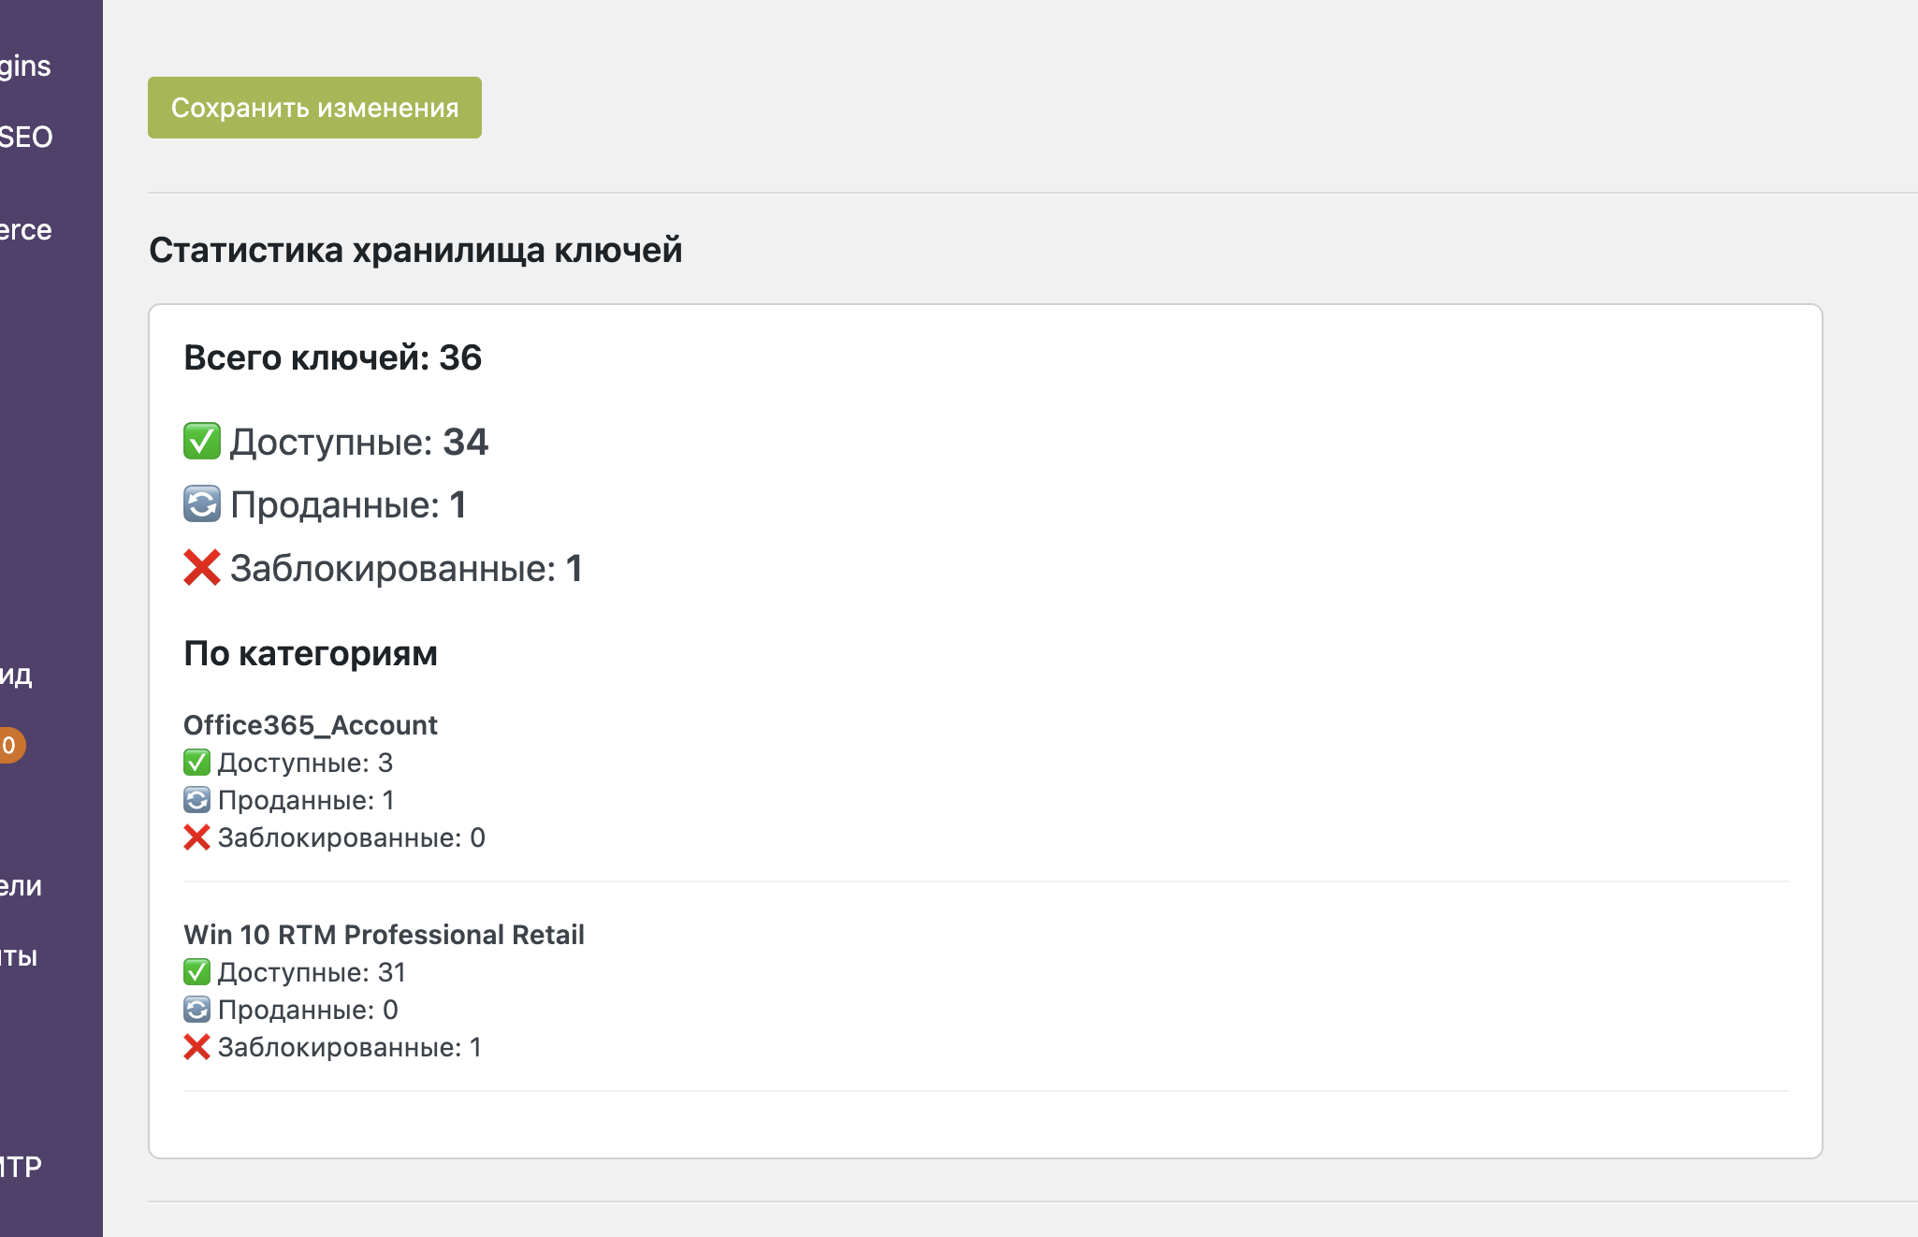1918x1237 pixels.
Task: Click the red cross next to Заблокированные: 1 total
Action: coord(201,568)
